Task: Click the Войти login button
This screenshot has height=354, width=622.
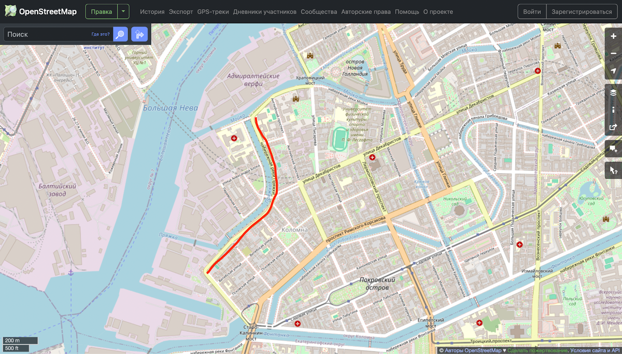Action: click(532, 11)
